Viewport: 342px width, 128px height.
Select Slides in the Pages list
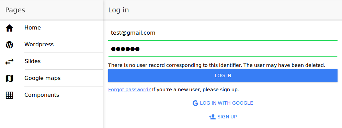[x=51, y=61]
